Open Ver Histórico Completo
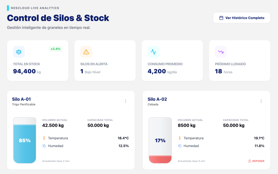This screenshot has width=278, height=174. [x=242, y=18]
